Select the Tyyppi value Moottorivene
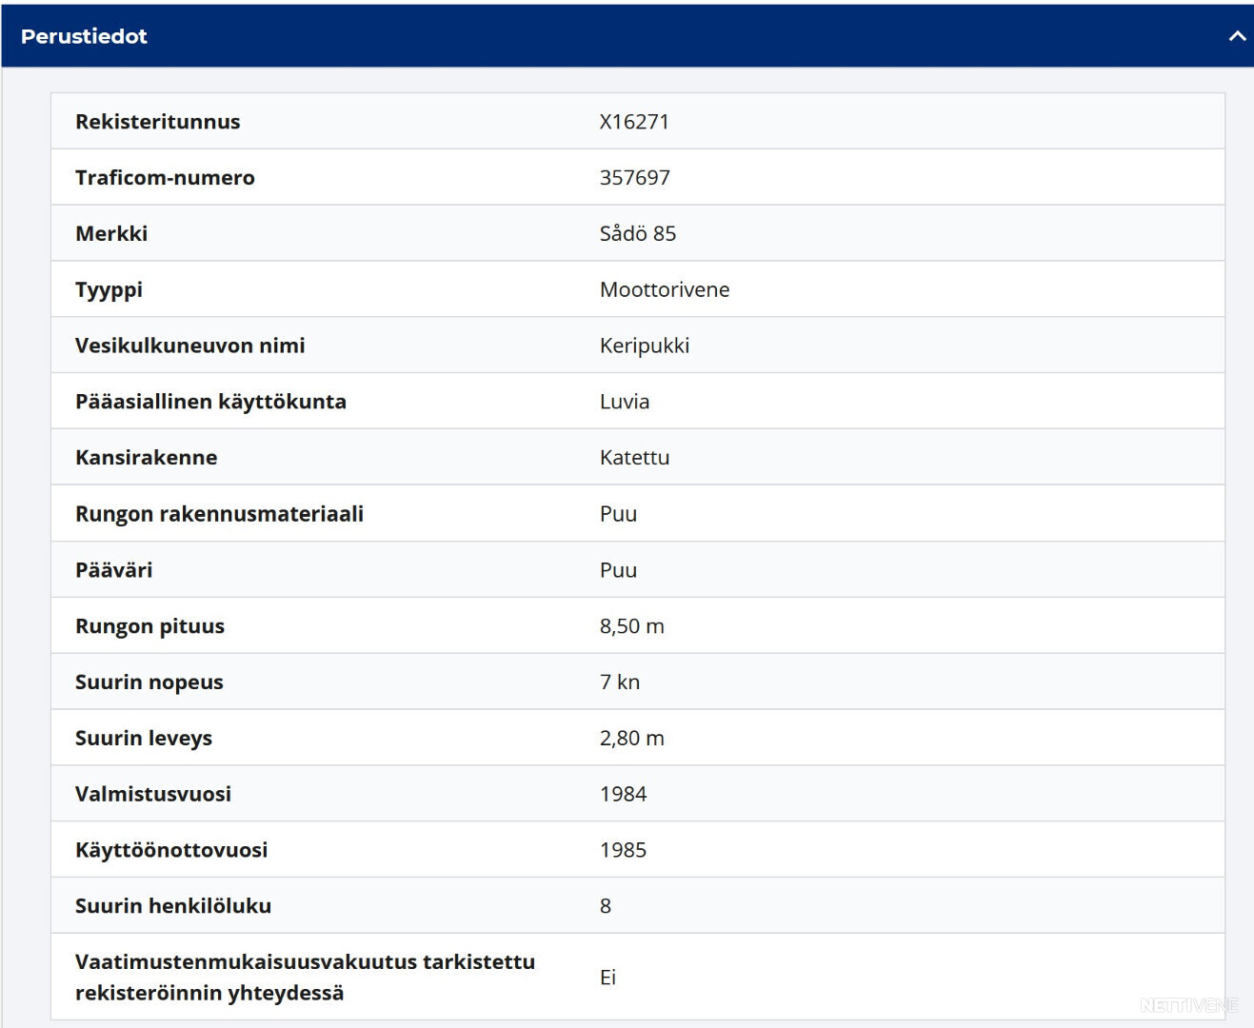 [665, 289]
